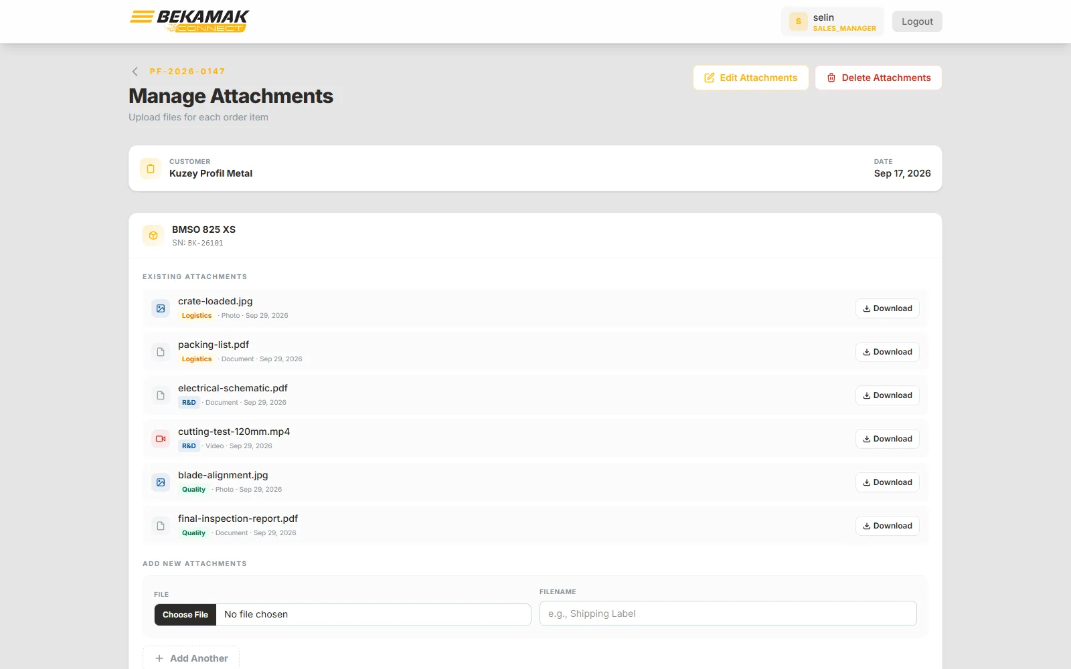Image resolution: width=1071 pixels, height=669 pixels.
Task: Click the Bekamak Connect logo
Action: (x=189, y=21)
